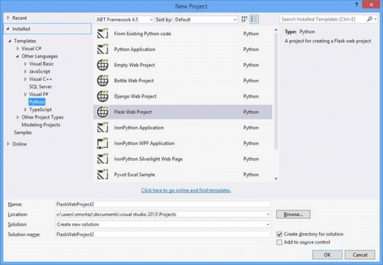Image resolution: width=383 pixels, height=265 pixels.
Task: Collapse the Templates tree node
Action: (10, 41)
